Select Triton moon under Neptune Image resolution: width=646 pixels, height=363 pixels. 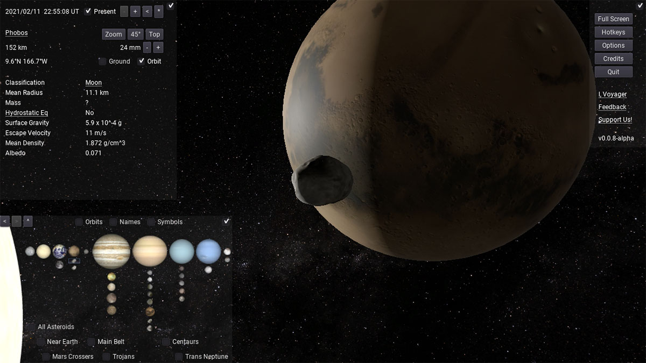(x=208, y=269)
